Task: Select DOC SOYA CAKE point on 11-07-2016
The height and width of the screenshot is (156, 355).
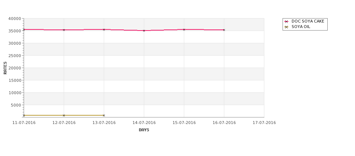Action: pyautogui.click(x=24, y=29)
